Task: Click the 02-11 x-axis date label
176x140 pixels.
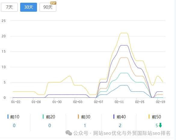Action: 119,102
